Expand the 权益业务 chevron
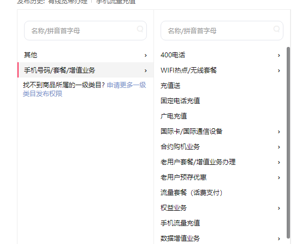 (x=279, y=208)
